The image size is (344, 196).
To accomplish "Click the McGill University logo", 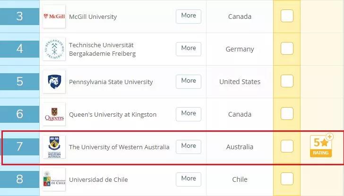I will click(54, 17).
